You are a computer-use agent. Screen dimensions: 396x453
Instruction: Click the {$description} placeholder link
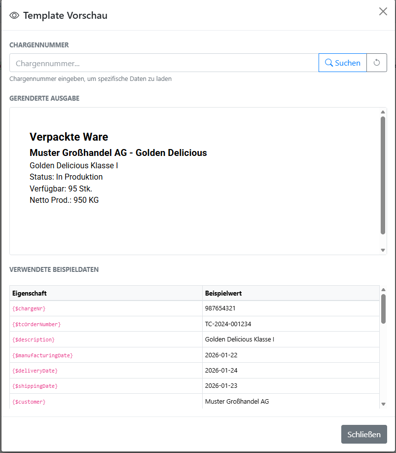tap(33, 340)
